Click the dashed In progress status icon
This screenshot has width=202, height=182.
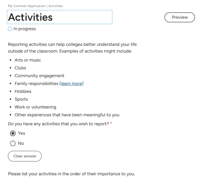10,29
